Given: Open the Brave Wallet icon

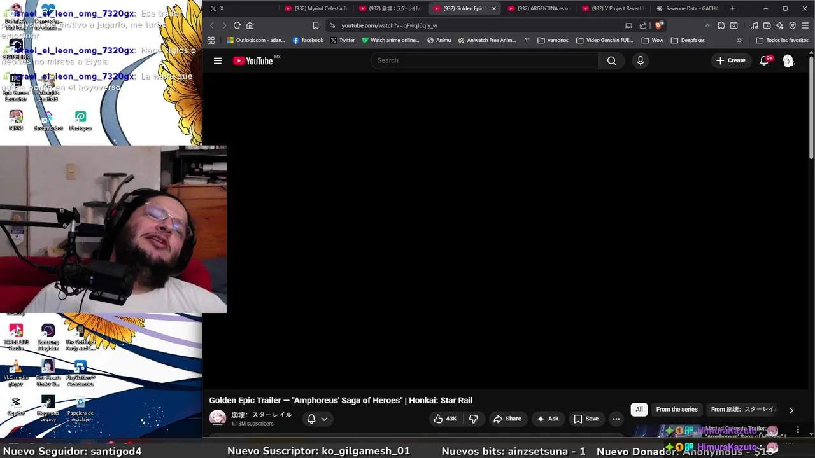Looking at the screenshot, I should coord(767,25).
